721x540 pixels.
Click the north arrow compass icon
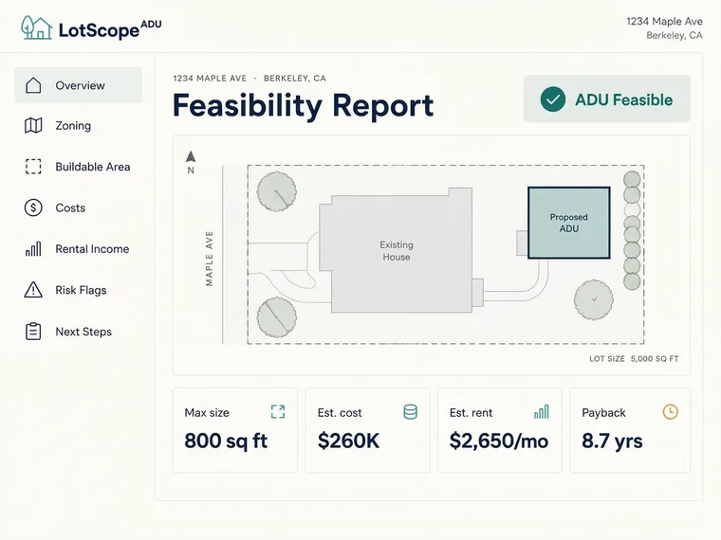pyautogui.click(x=191, y=163)
